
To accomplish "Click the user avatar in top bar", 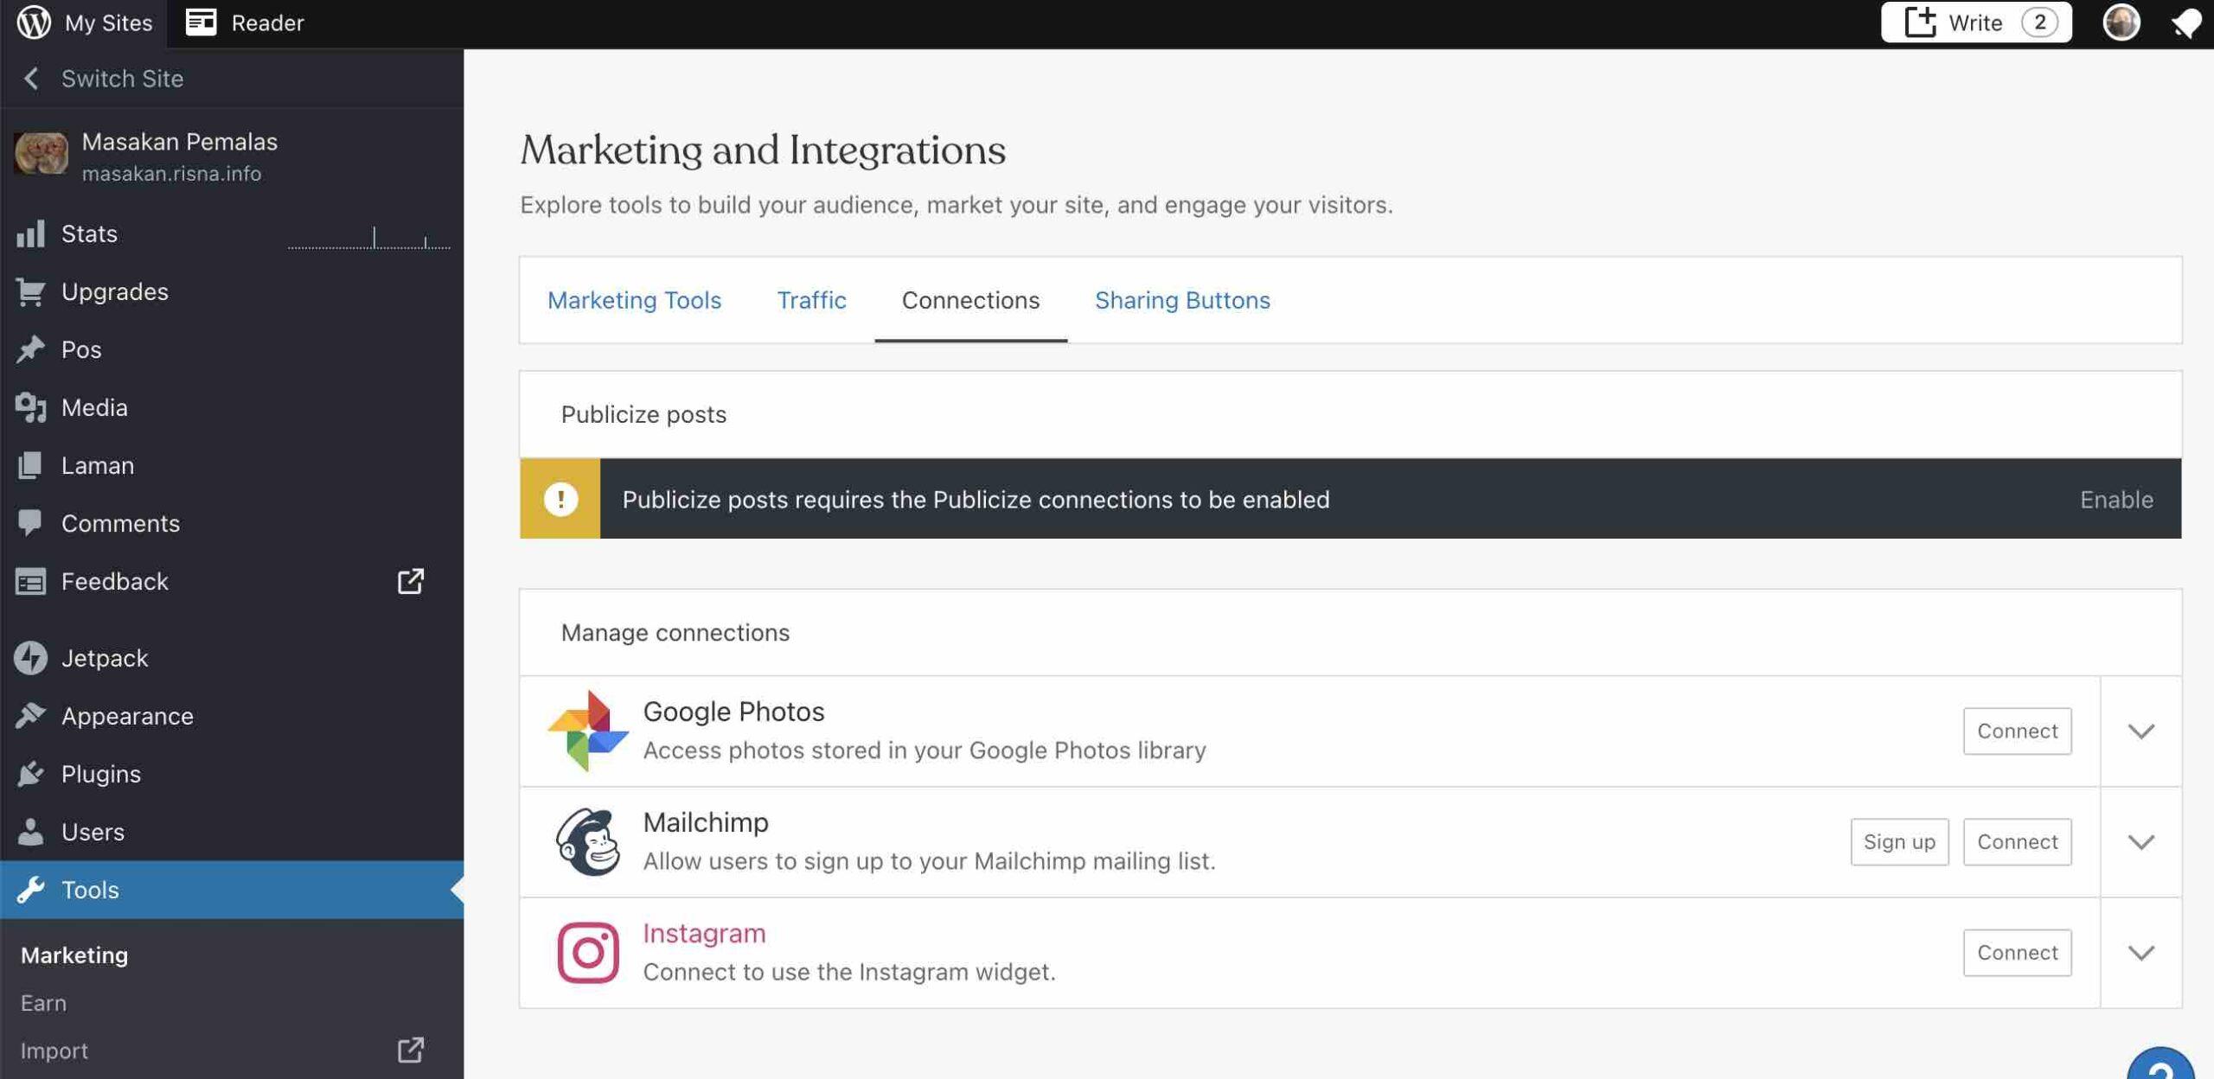I will [x=2121, y=22].
